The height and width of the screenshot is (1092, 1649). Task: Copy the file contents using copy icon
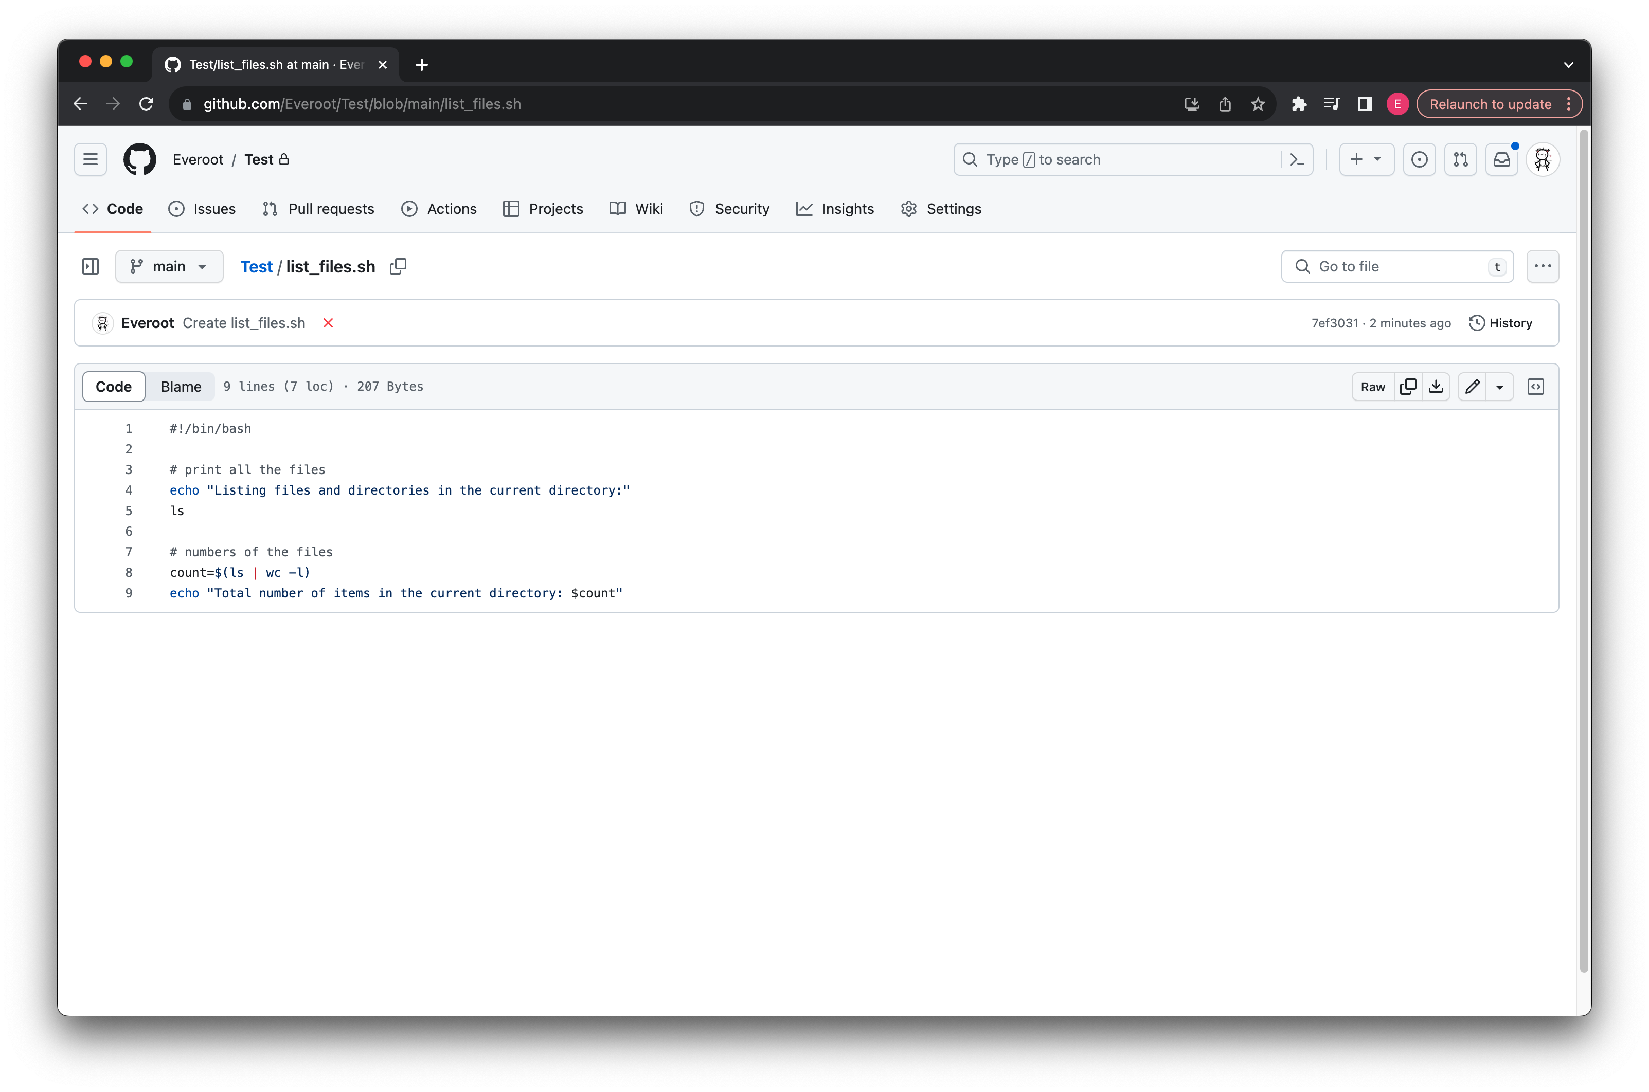click(1408, 387)
